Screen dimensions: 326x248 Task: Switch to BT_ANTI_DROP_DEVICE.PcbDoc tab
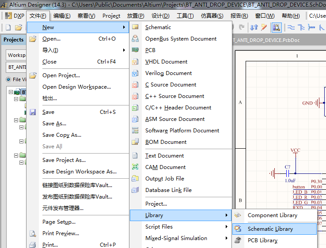[266, 40]
